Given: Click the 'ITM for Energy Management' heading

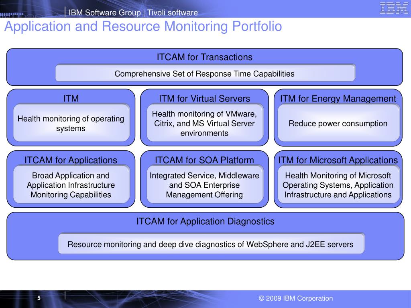Looking at the screenshot, I should pyautogui.click(x=338, y=99).
